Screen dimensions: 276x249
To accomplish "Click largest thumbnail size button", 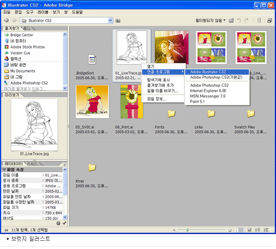I will 230,230.
